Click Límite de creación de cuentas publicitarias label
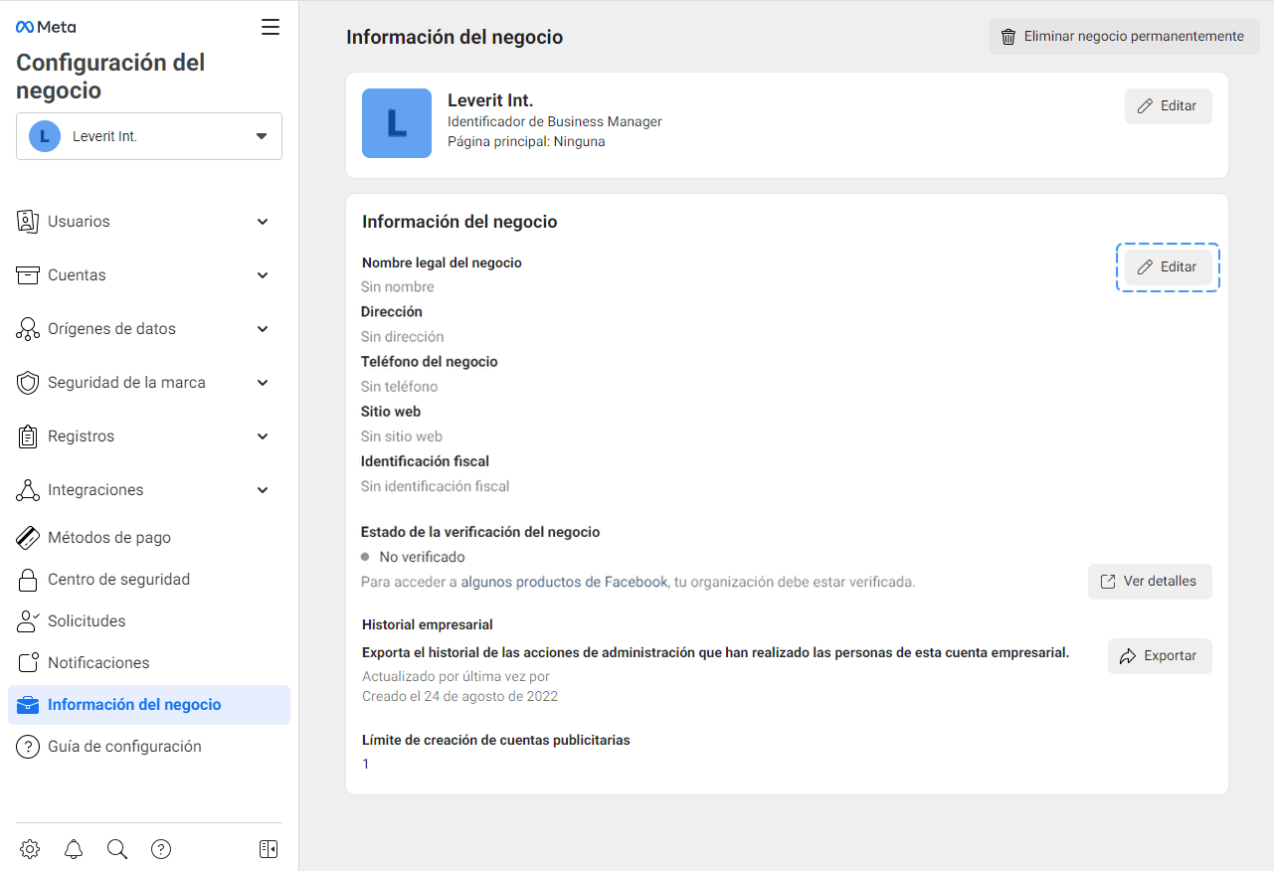The image size is (1274, 871). (496, 741)
